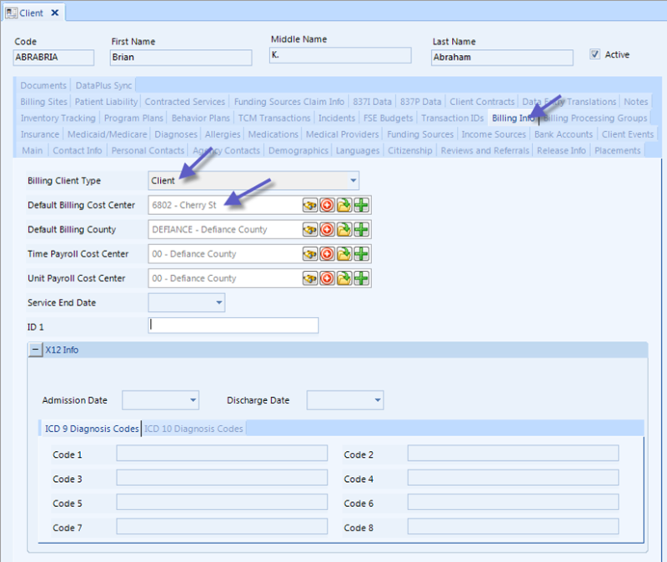Click folder open icon for Default Billing County
Viewport: 667px width, 562px height.
(x=344, y=229)
